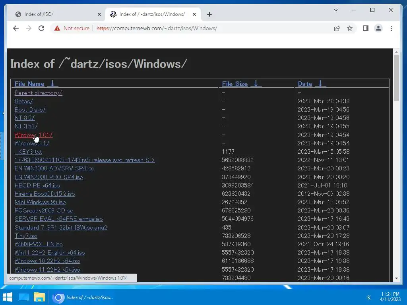Click the browser taskbar button

click(83, 297)
